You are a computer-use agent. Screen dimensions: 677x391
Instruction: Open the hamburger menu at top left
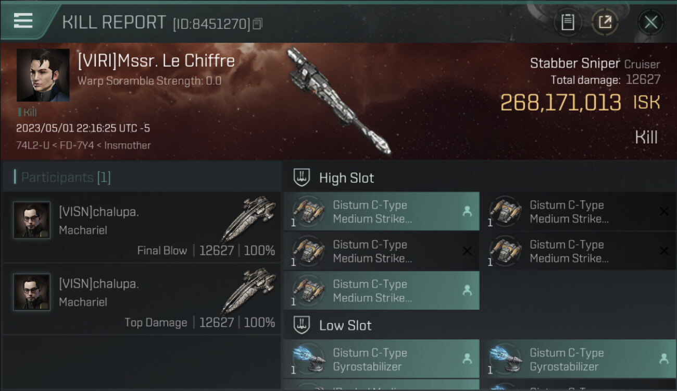(23, 21)
